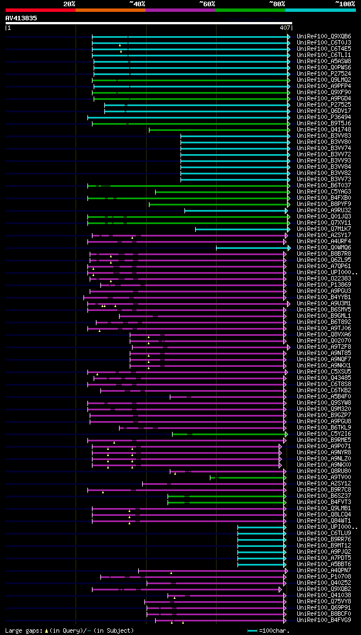Select the UniRef100_Q84WT1 label

[x=324, y=521]
